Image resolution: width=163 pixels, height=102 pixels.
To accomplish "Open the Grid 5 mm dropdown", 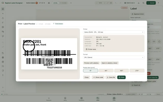I will [x=130, y=3].
